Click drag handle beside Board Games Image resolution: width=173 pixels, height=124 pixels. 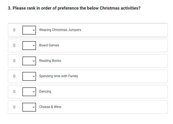pos(14,45)
